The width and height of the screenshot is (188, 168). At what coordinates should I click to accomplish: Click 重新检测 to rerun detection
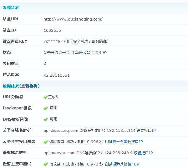click(x=29, y=86)
